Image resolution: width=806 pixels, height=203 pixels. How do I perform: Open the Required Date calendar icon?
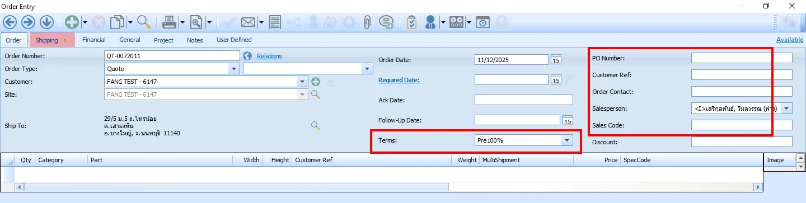(x=556, y=80)
